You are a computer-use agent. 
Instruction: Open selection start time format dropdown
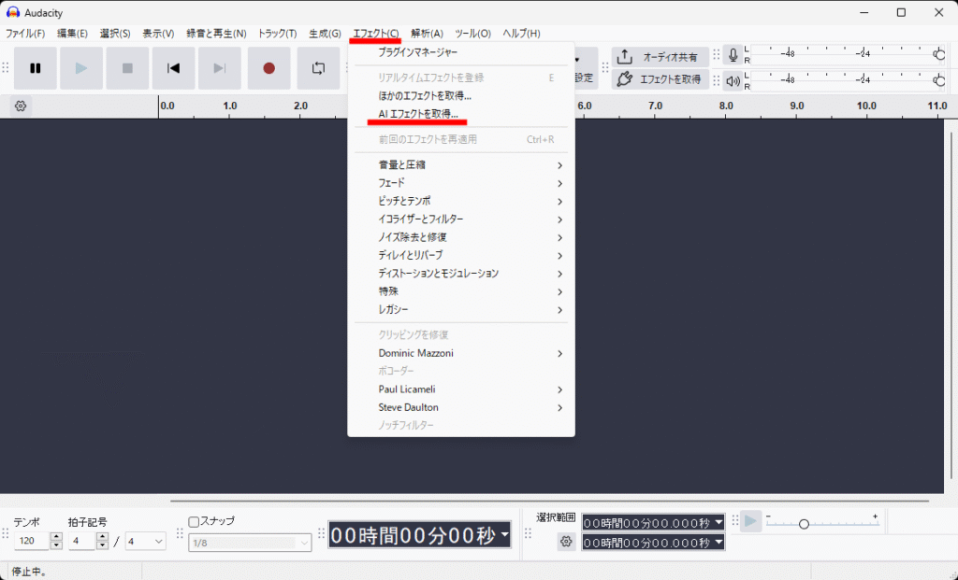718,523
